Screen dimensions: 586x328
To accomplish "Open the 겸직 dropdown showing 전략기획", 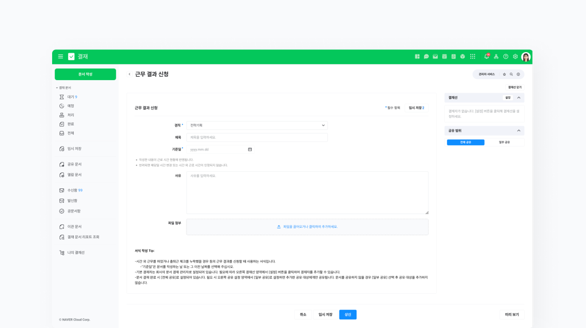I will coord(257,125).
